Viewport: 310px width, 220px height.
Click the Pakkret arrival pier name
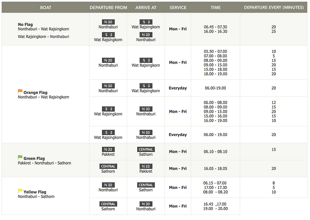(146, 171)
